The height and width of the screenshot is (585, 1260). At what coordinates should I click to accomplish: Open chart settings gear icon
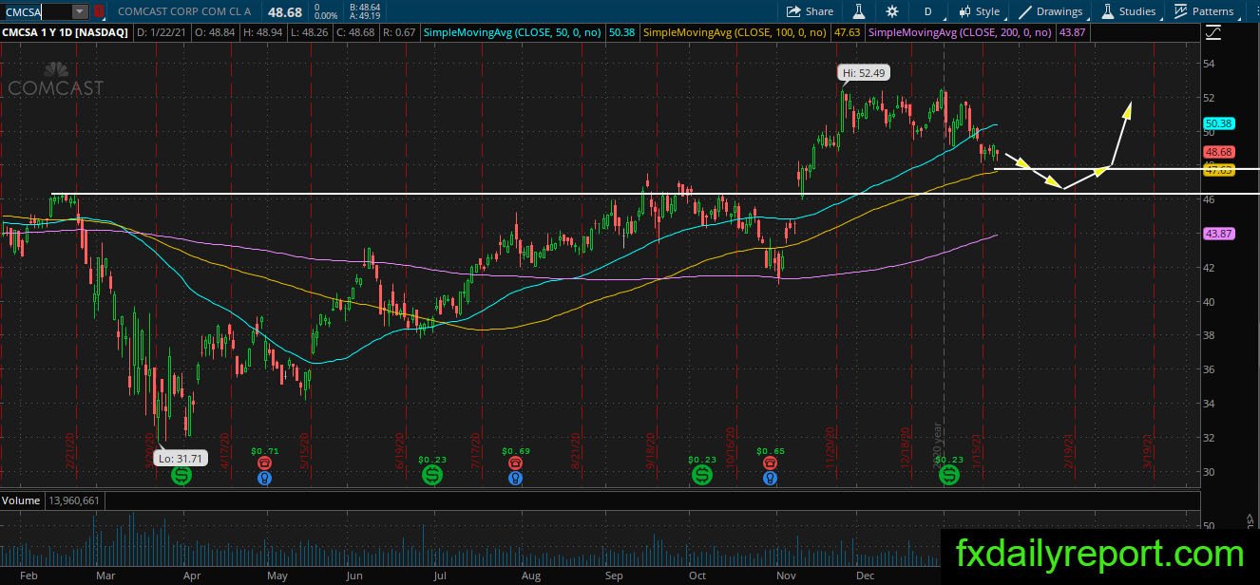(891, 11)
